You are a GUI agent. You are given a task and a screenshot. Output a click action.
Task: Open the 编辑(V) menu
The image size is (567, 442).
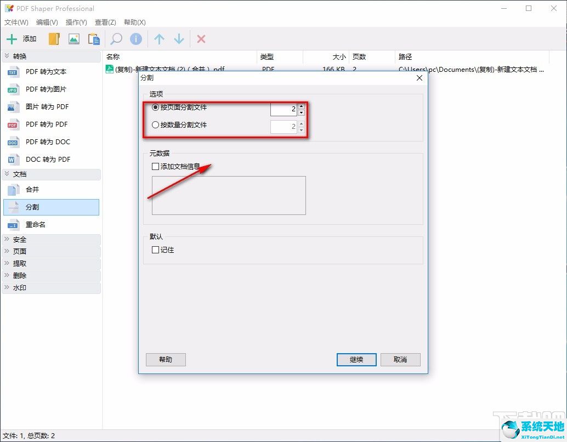pyautogui.click(x=47, y=22)
